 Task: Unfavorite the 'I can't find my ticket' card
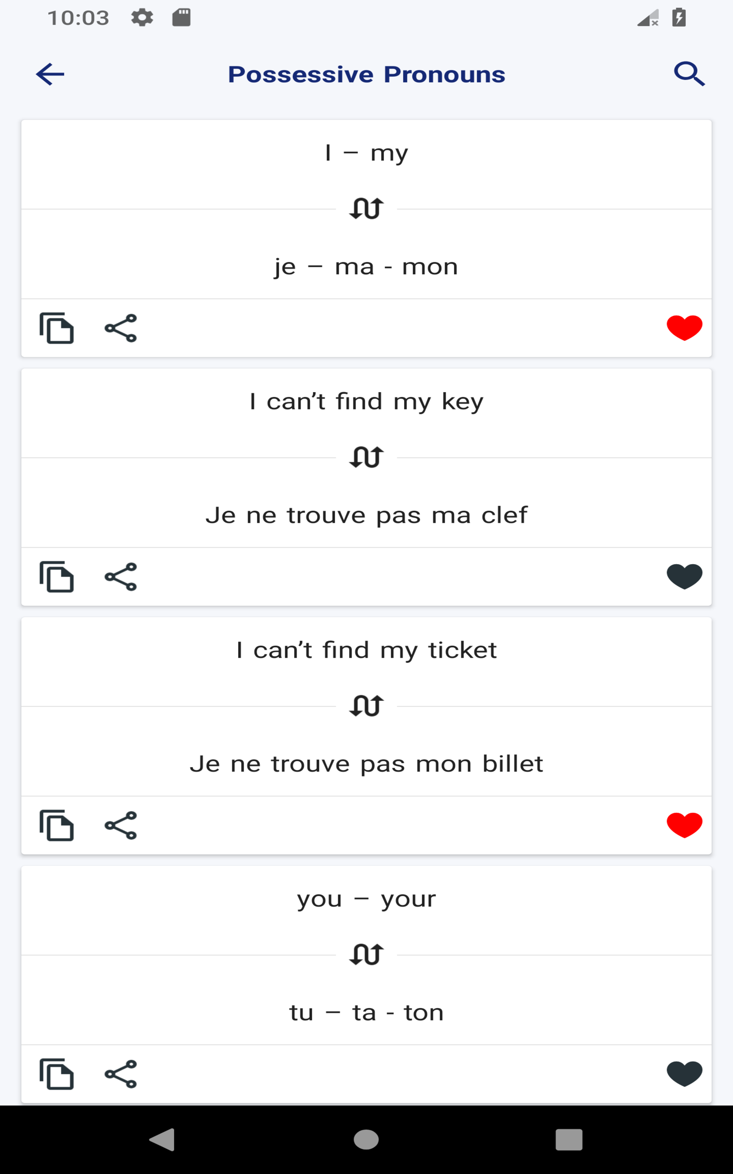(684, 825)
